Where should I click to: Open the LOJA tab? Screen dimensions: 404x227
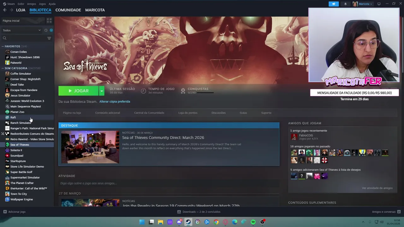click(x=21, y=10)
